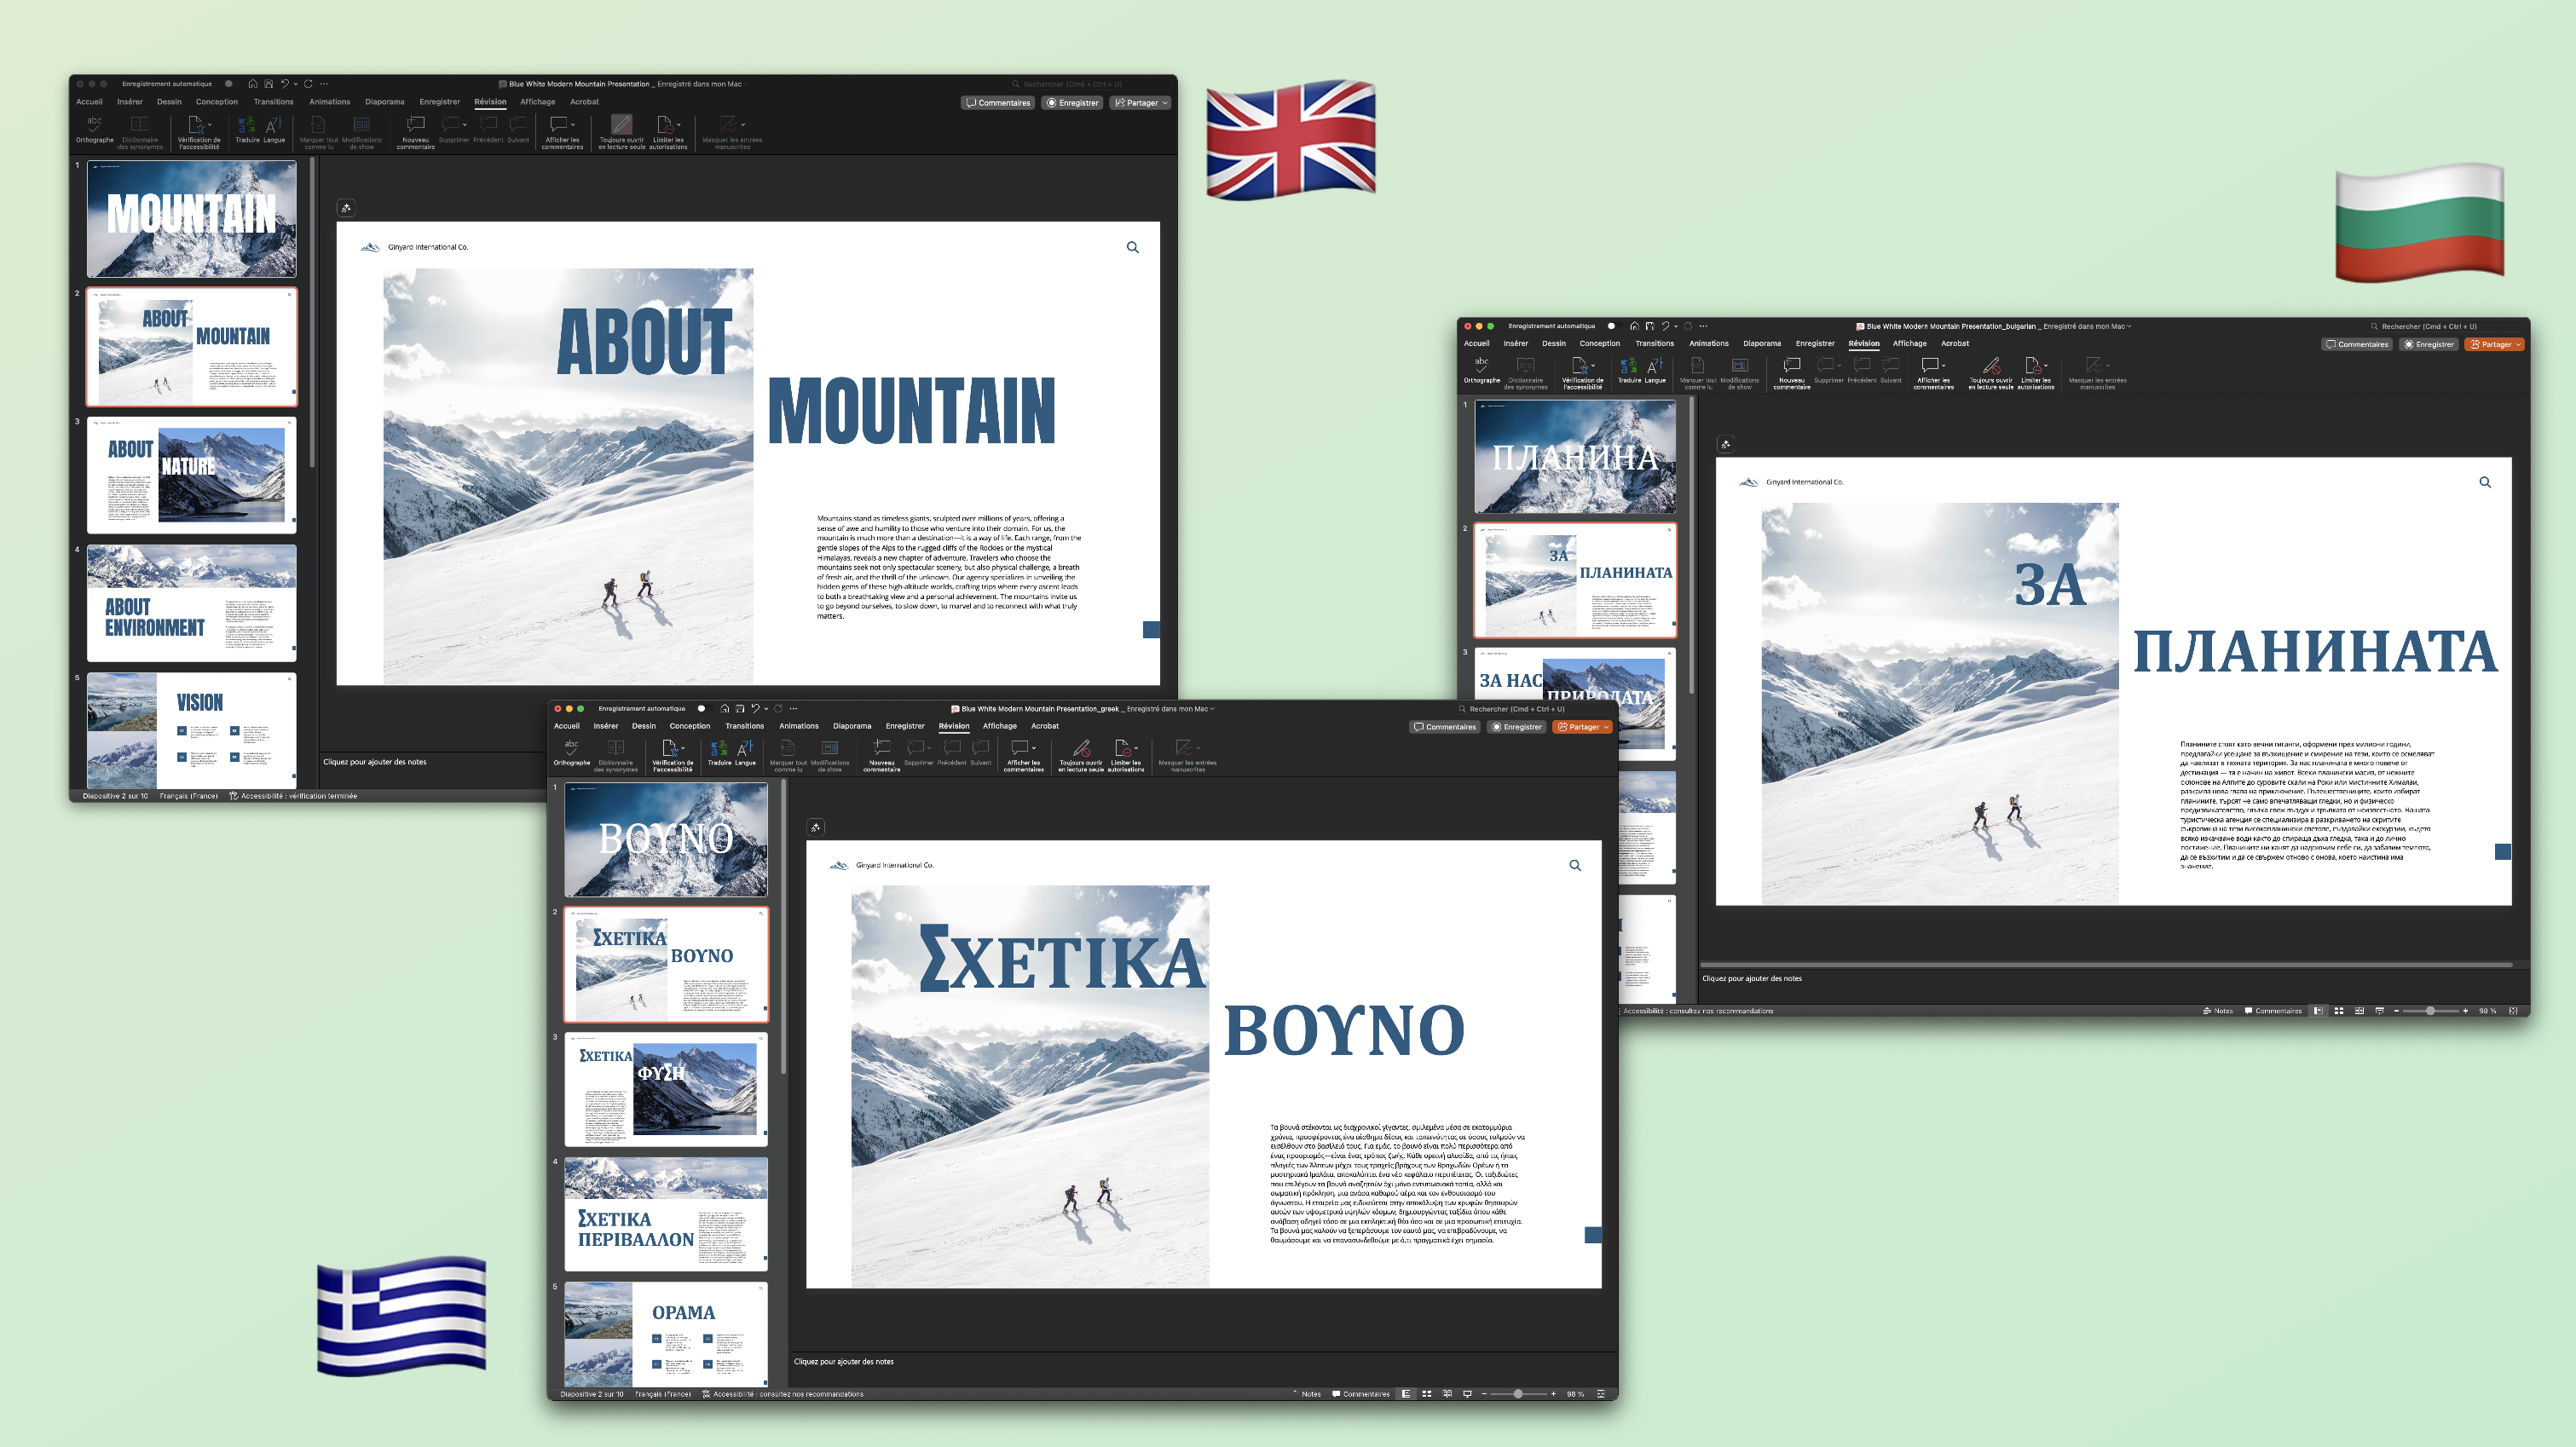Click Enregistrer button at top right, Greek window

(x=1517, y=727)
